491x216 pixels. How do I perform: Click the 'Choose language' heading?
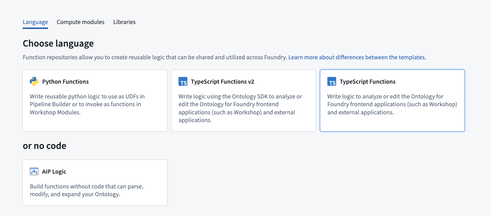click(x=58, y=43)
